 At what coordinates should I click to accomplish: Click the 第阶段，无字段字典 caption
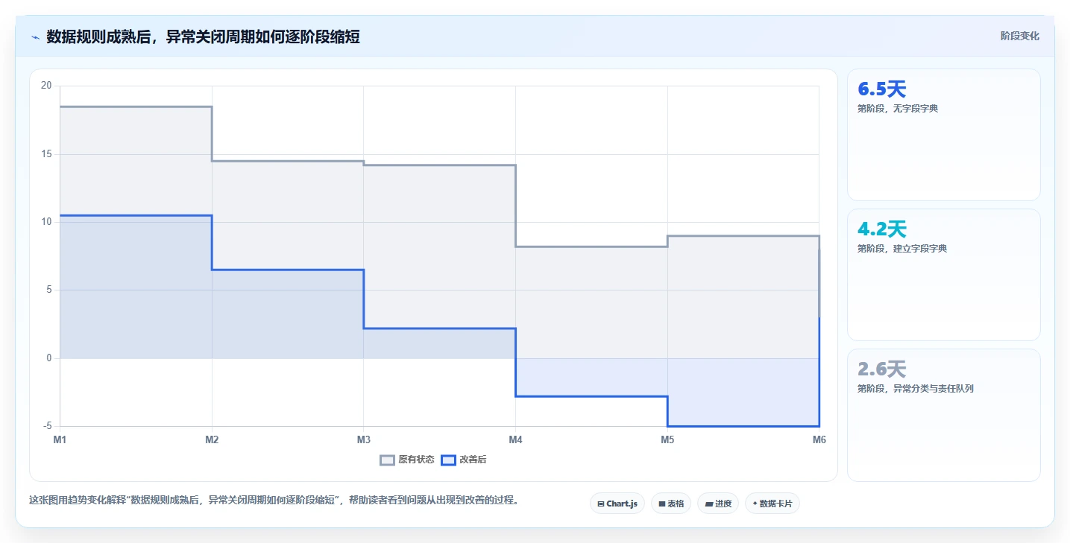point(898,109)
